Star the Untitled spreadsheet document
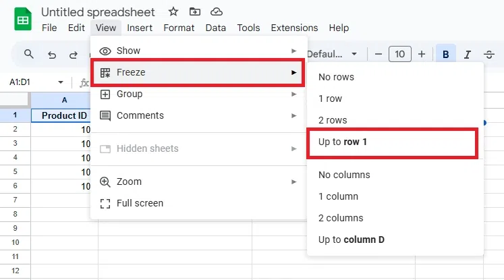This screenshot has height=280, width=504. tap(173, 12)
